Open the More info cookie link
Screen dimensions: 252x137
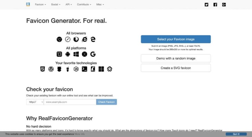click(80, 134)
